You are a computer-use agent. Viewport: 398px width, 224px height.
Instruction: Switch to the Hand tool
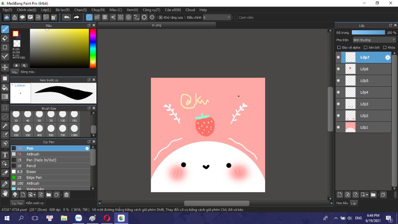tap(5, 193)
